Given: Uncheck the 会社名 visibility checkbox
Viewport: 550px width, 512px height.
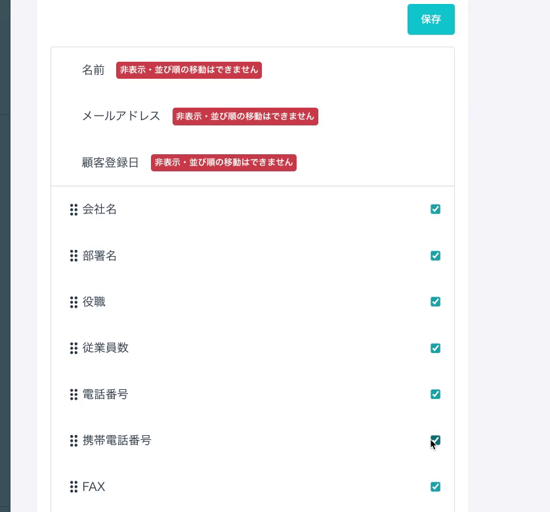Looking at the screenshot, I should (435, 209).
